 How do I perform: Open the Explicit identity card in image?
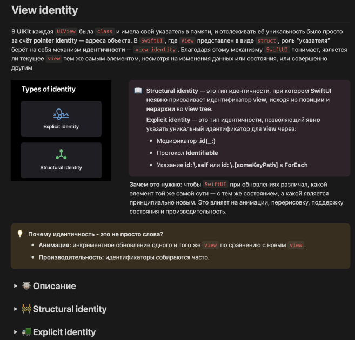point(61,119)
